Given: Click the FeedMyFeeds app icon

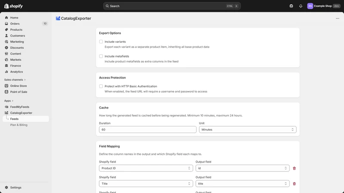Looking at the screenshot, I should pyautogui.click(x=6, y=107).
